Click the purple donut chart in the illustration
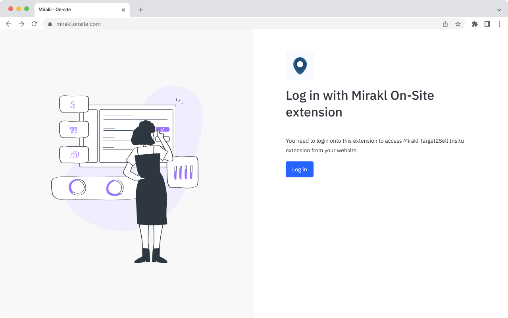The width and height of the screenshot is (508, 318). coord(115,188)
